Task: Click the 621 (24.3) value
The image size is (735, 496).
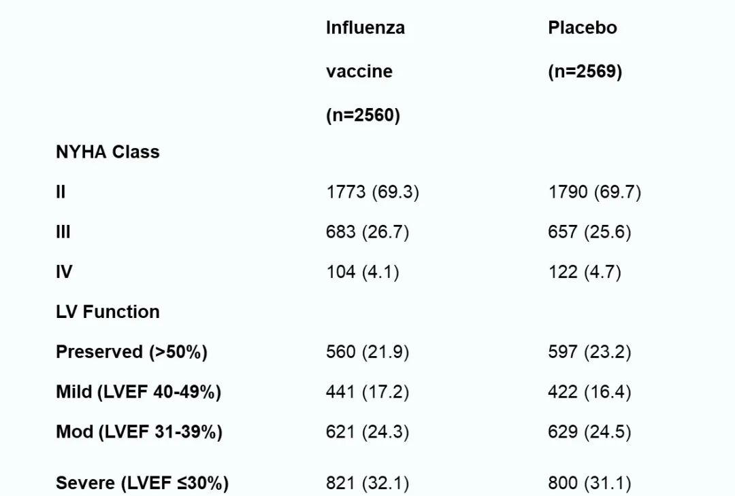Action: pyautogui.click(x=367, y=432)
